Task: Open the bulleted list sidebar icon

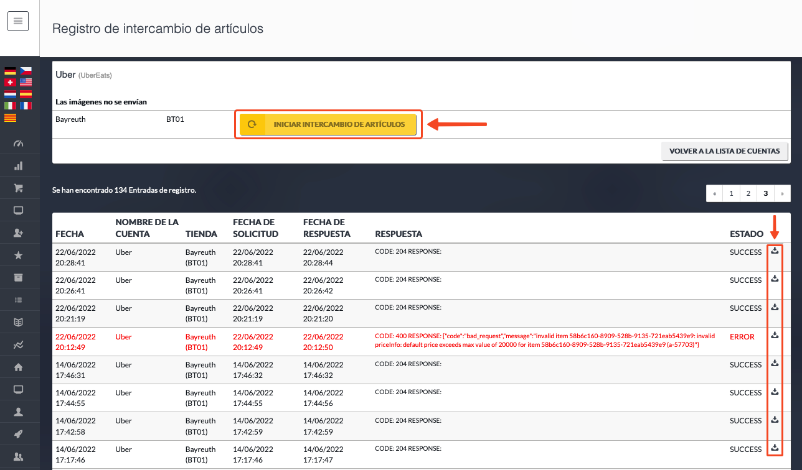Action: point(18,300)
